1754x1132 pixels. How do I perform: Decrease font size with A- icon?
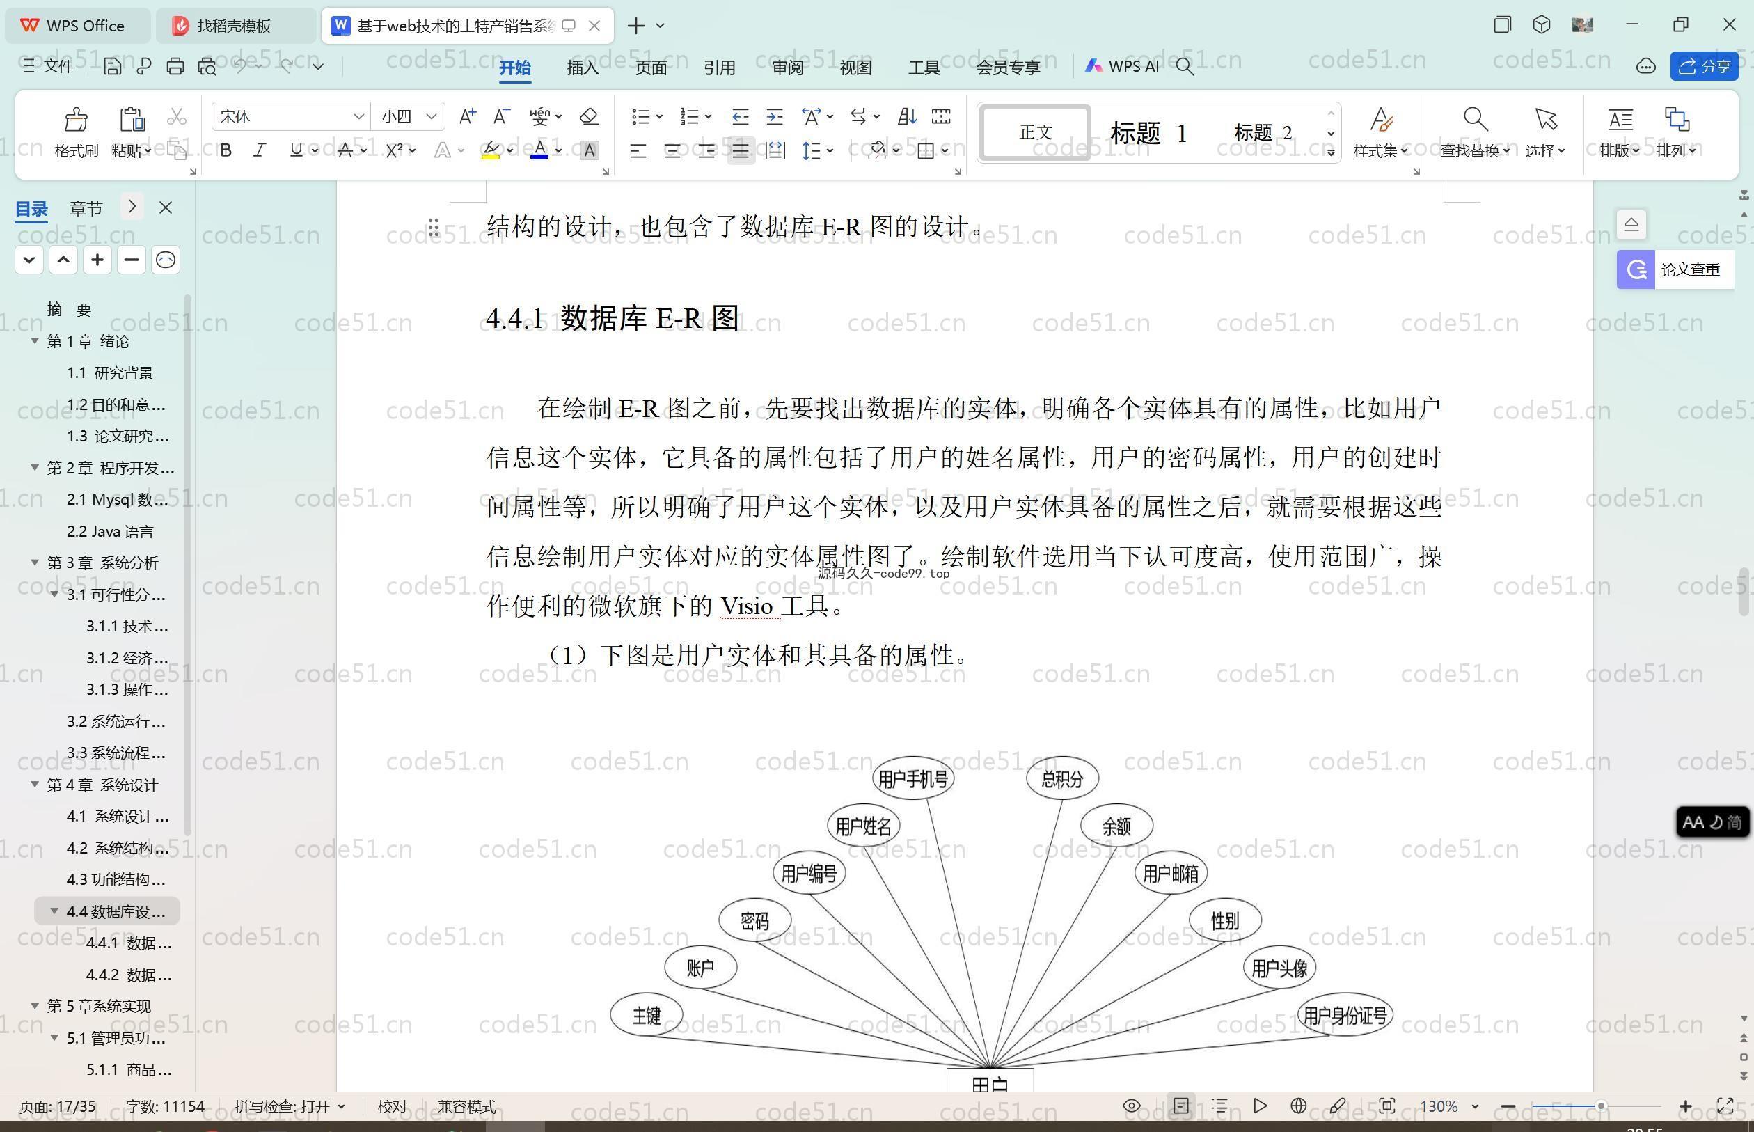click(x=501, y=116)
